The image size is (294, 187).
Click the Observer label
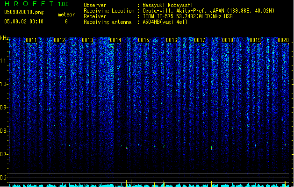(x=95, y=5)
